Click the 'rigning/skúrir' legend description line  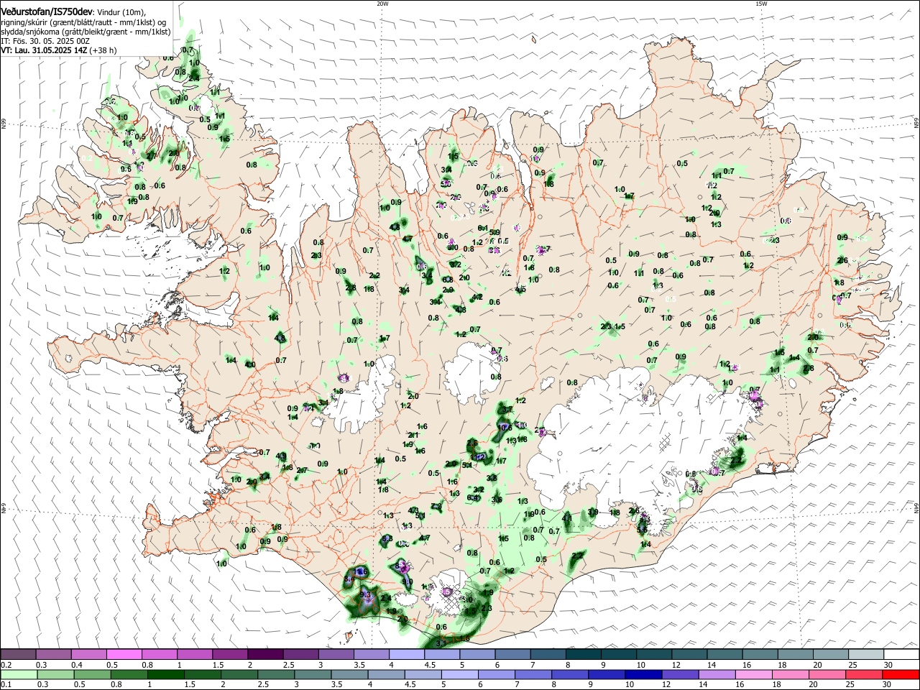pos(83,22)
